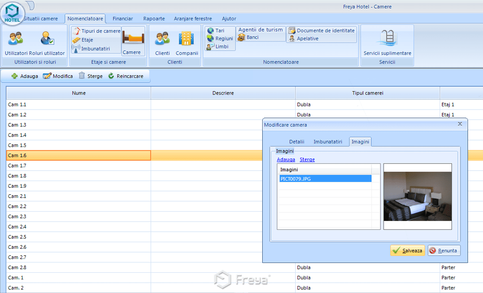Open the Etaje floors item
The width and height of the screenshot is (483, 293).
click(82, 40)
